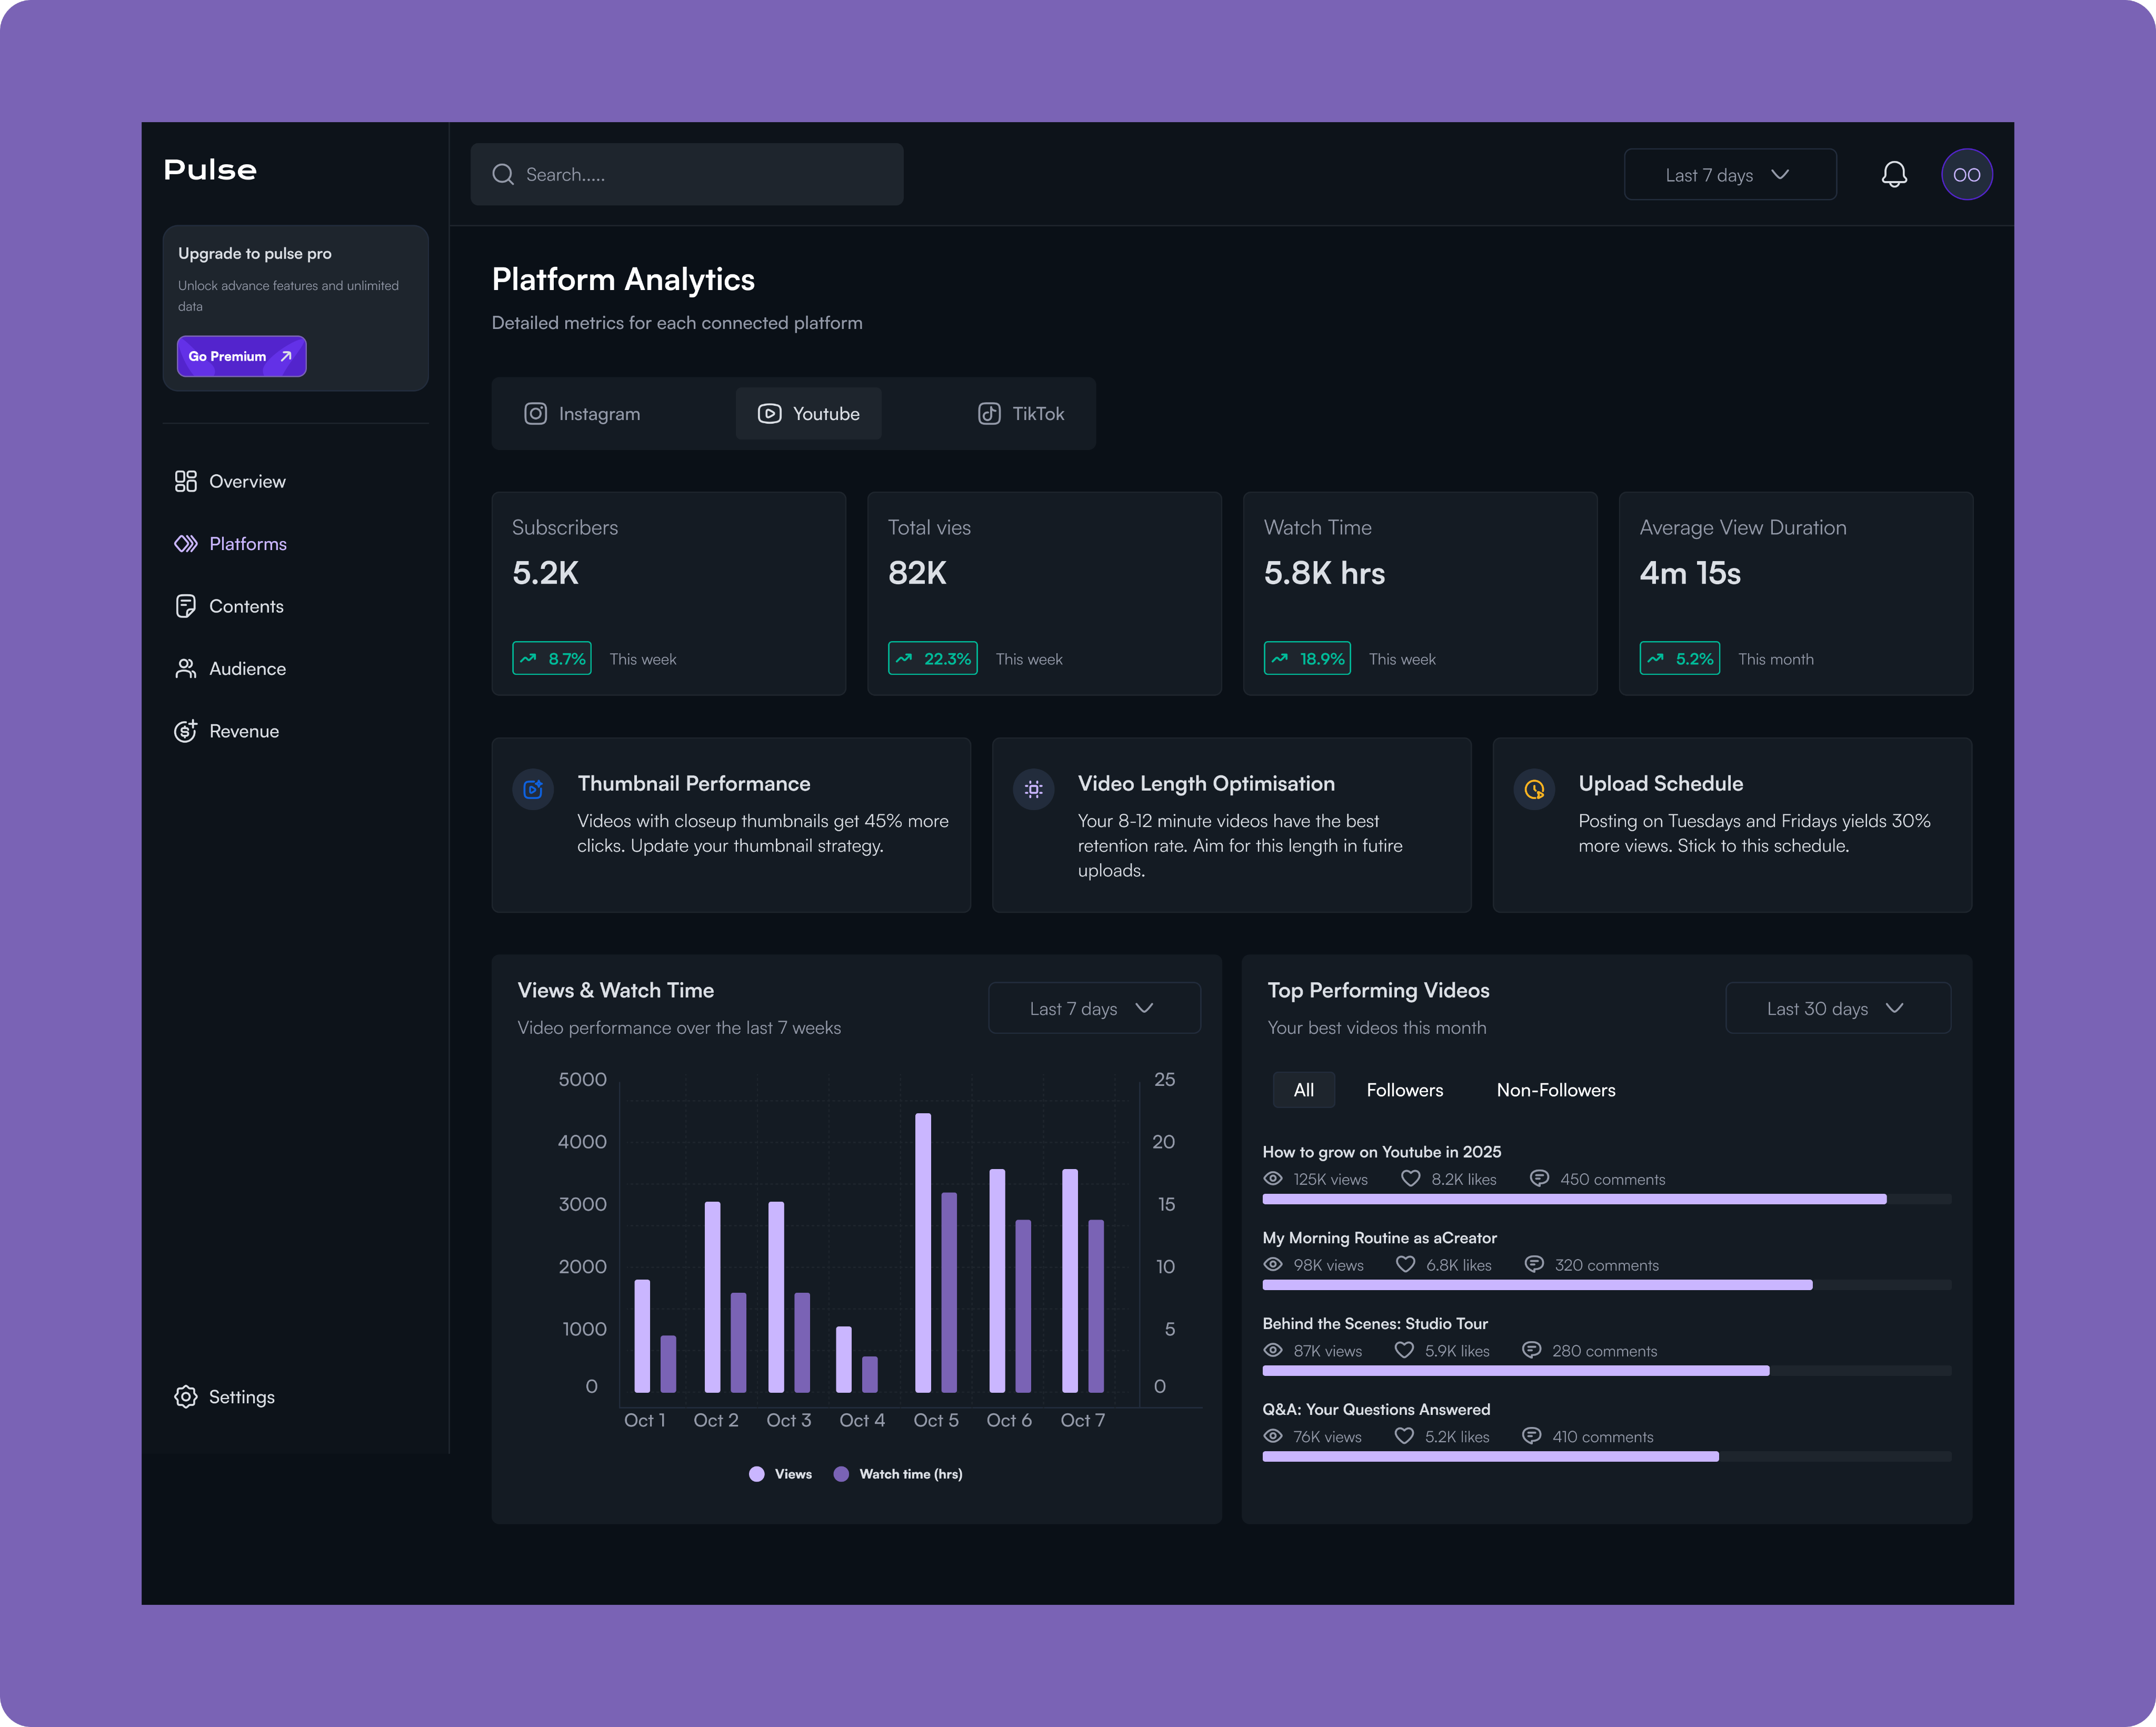Viewport: 2156px width, 1727px height.
Task: Toggle the Views legend marker
Action: coord(757,1474)
